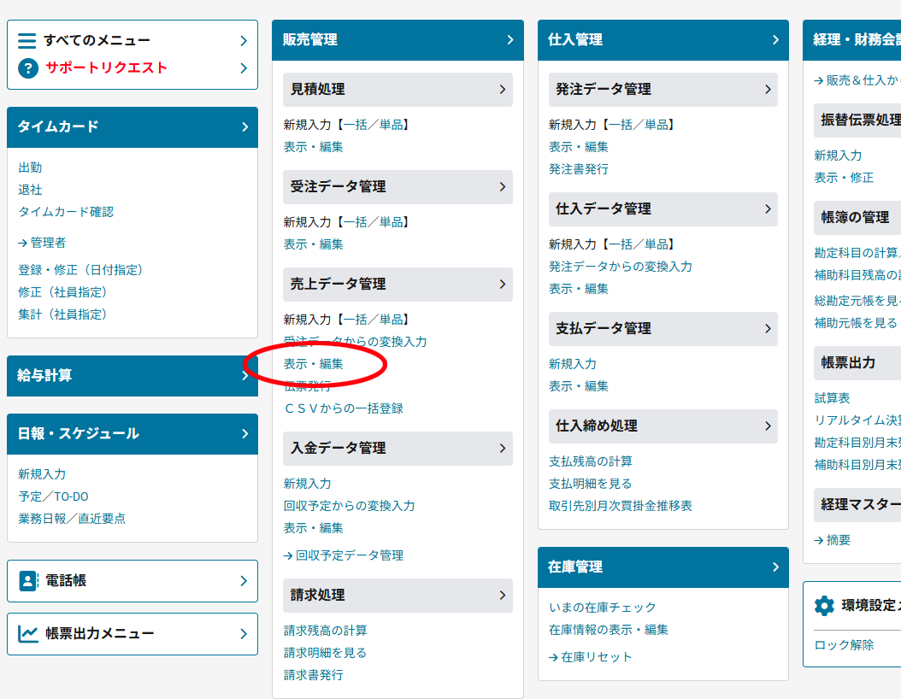Click the hamburger icon beside すべてのメニュー
The height and width of the screenshot is (699, 901).
pos(27,40)
